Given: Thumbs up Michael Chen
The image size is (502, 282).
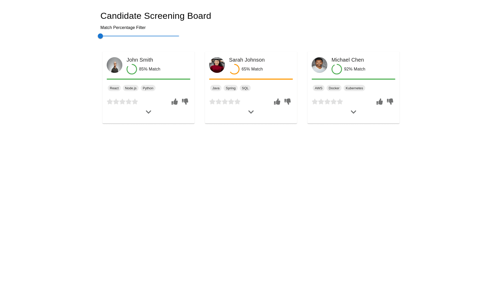Looking at the screenshot, I should click(x=380, y=102).
